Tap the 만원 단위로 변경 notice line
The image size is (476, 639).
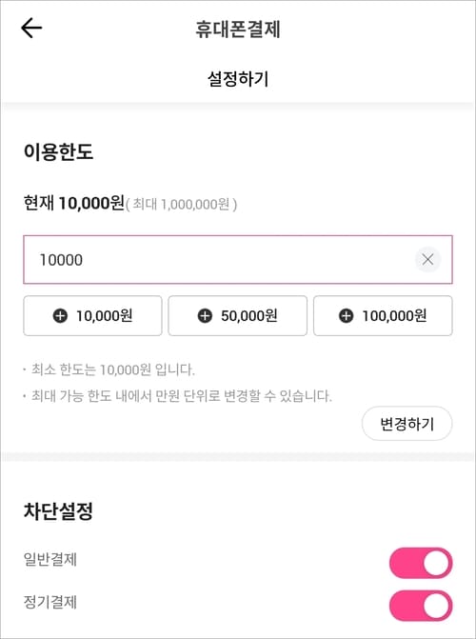tap(178, 396)
